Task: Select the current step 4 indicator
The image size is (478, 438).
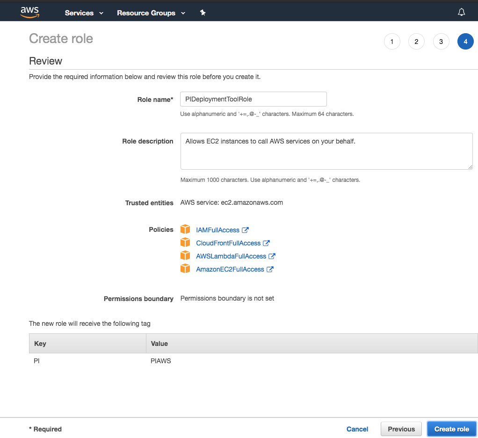Action: tap(465, 42)
